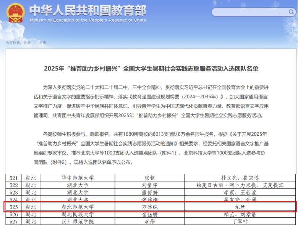
Task: Click the name 张铭 in row 521
Action: point(149,178)
